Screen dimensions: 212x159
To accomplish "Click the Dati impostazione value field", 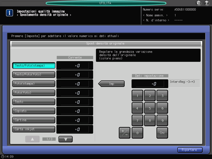I will tap(150, 84).
